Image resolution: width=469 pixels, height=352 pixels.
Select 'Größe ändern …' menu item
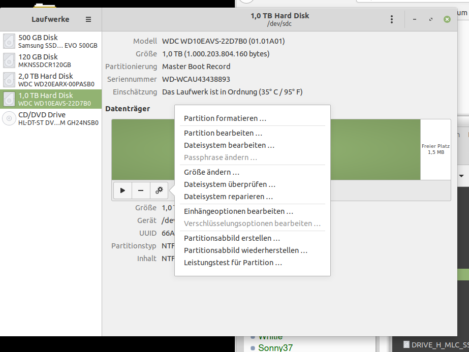point(212,172)
